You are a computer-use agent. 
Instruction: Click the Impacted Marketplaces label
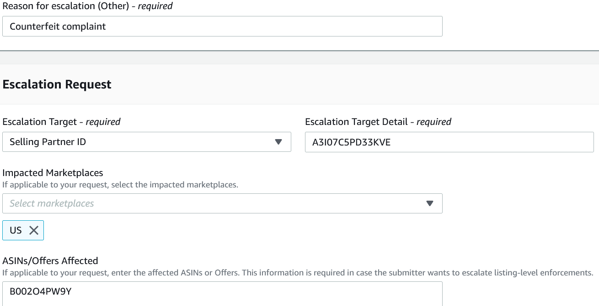(x=53, y=173)
